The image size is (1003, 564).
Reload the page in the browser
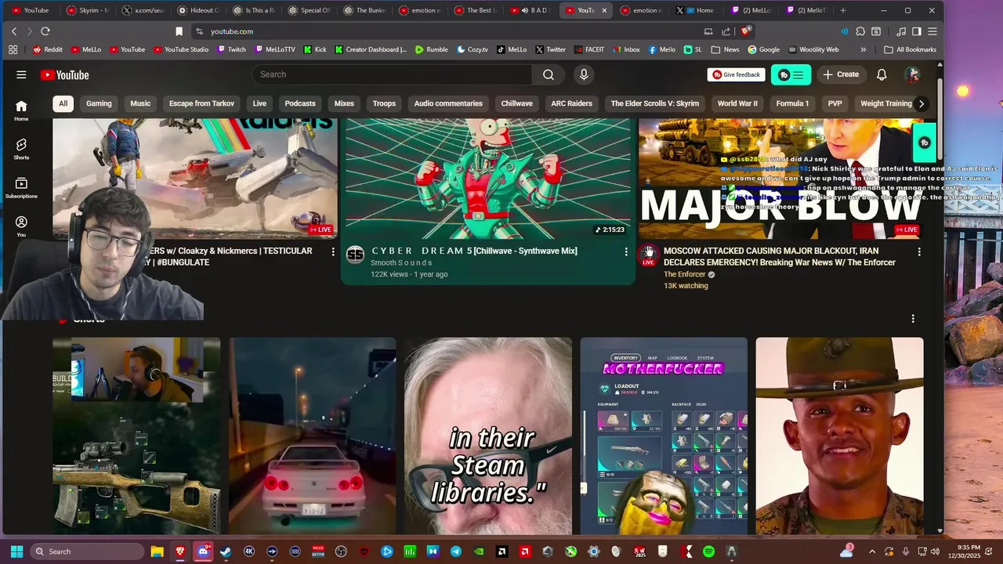tap(45, 31)
